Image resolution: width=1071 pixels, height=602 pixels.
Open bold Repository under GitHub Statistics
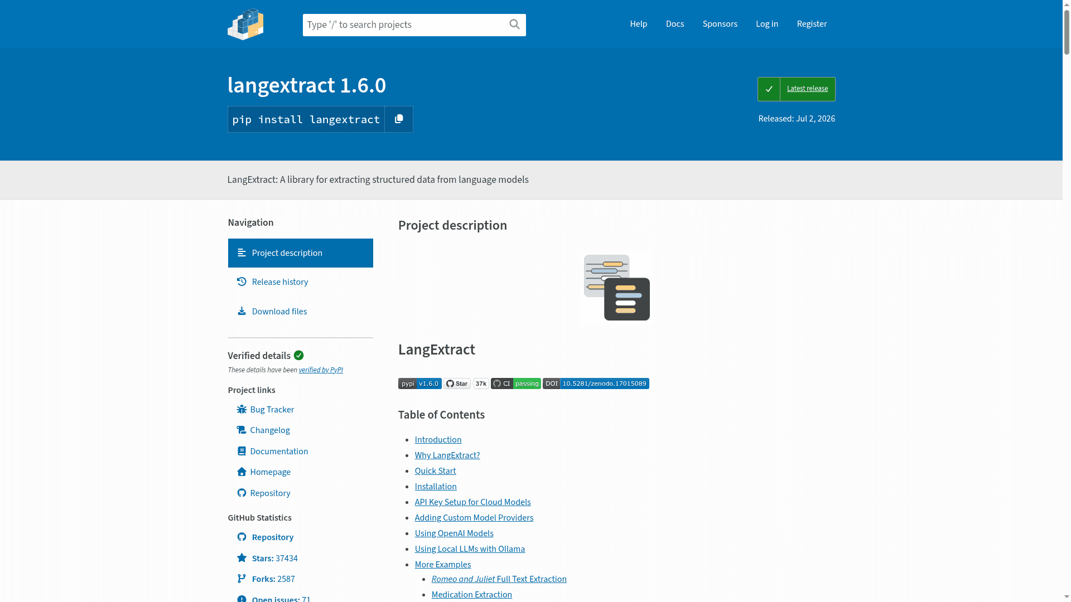273,537
